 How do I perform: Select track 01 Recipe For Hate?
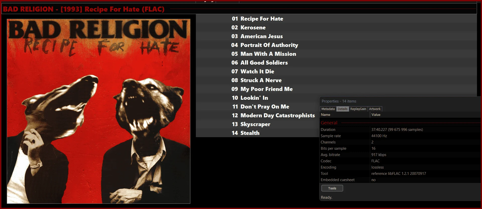click(336, 19)
